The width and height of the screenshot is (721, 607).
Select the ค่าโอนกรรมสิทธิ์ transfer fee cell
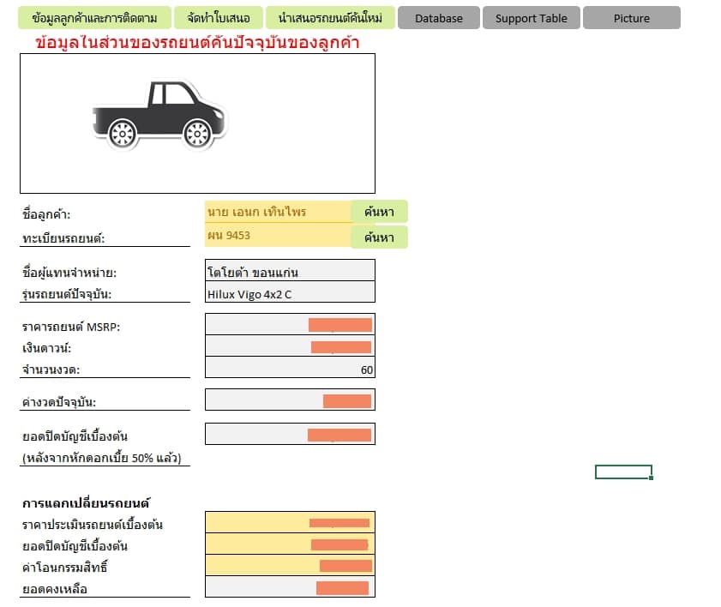tap(290, 566)
